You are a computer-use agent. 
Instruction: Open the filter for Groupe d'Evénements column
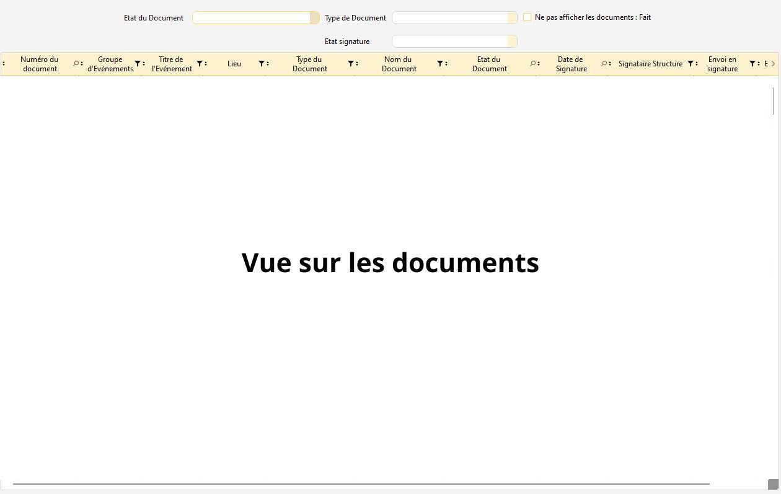(138, 64)
